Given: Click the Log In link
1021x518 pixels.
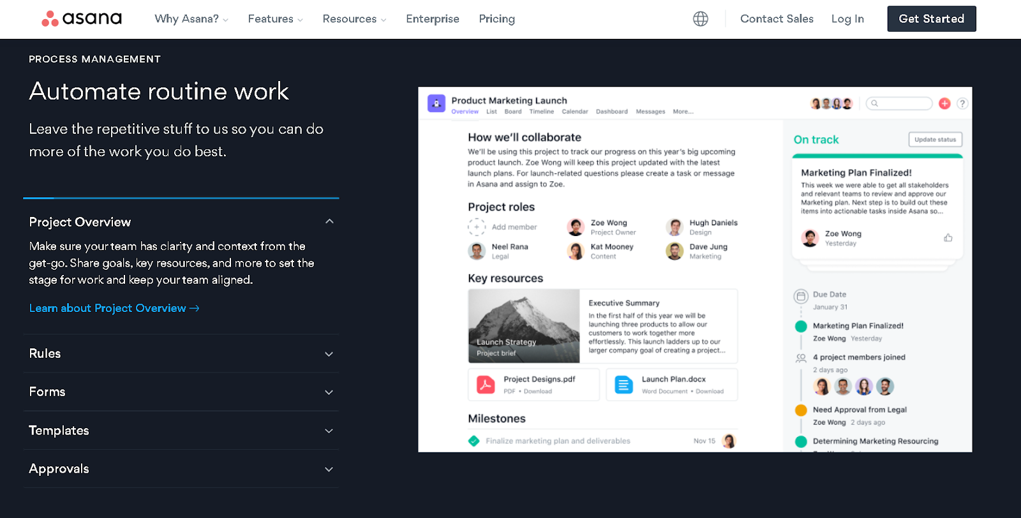Looking at the screenshot, I should [x=847, y=19].
